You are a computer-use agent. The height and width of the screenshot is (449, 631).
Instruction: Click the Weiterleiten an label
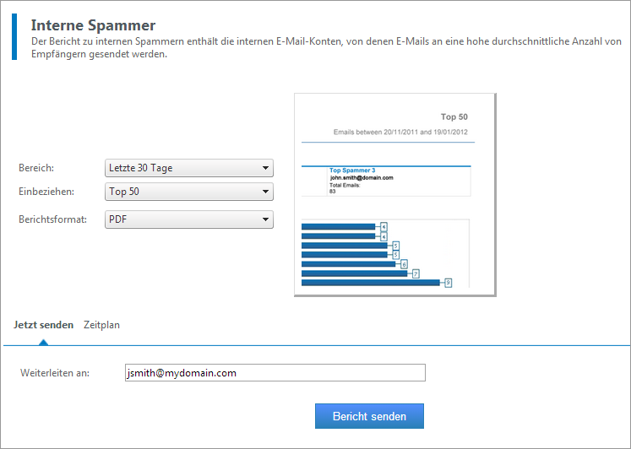(x=55, y=373)
